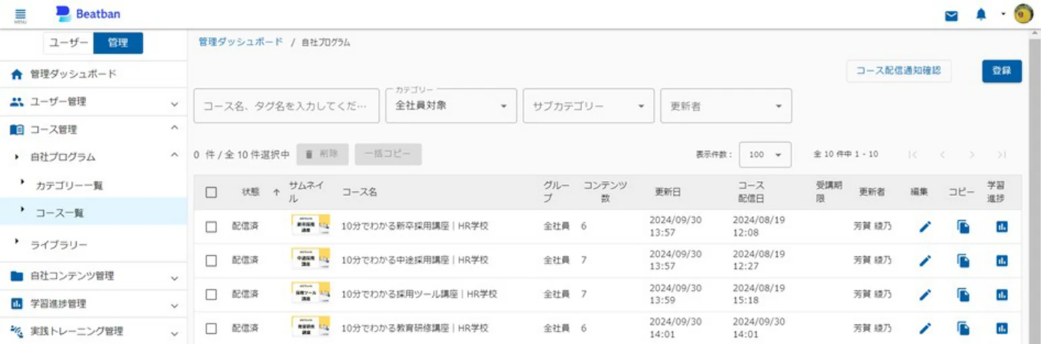Click the 更新日 column header
The height and width of the screenshot is (344, 1041).
pyautogui.click(x=668, y=193)
